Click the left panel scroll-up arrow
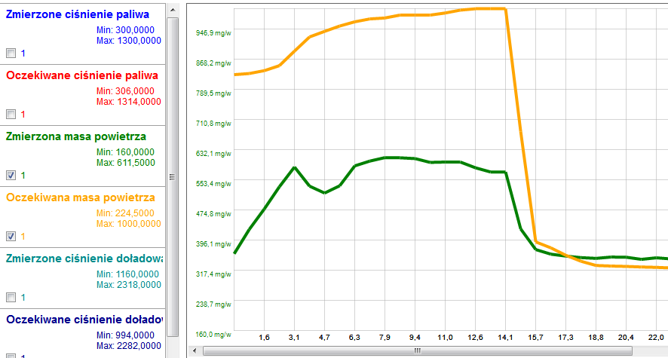This screenshot has width=668, height=358. [x=173, y=5]
